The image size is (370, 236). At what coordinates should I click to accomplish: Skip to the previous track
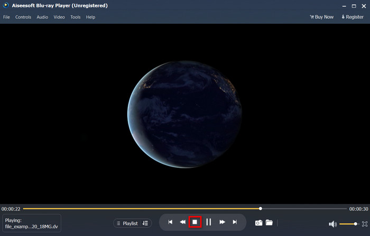click(x=170, y=222)
